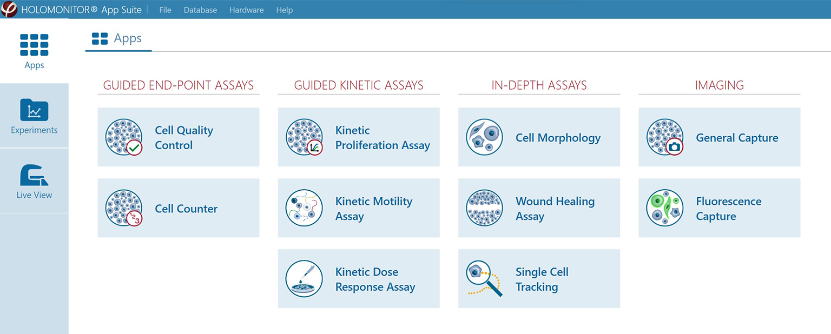Click the Kinetic Motility Assay icon
Viewport: 831px width, 334px height.
click(x=304, y=208)
